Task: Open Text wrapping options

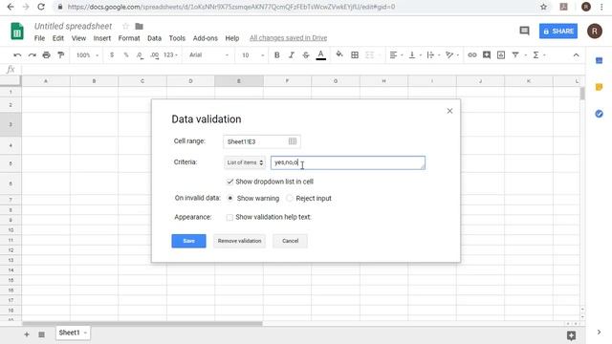Action: click(432, 55)
